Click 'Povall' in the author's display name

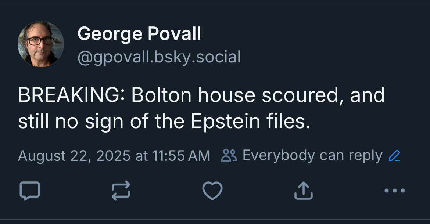[175, 34]
